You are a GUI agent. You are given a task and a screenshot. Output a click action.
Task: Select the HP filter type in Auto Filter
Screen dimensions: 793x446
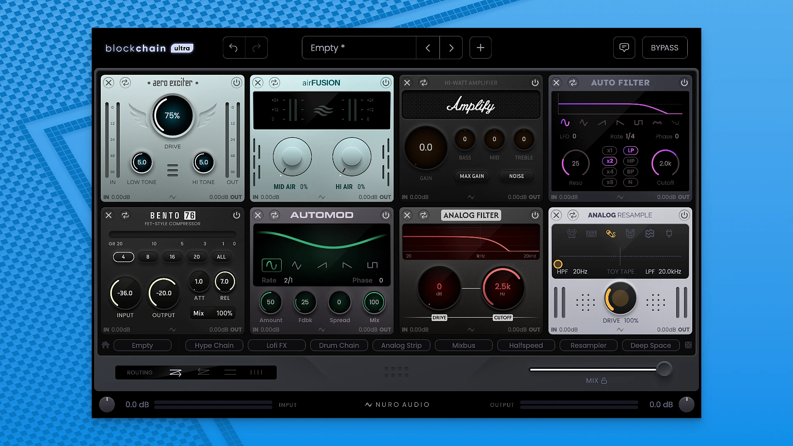[631, 161]
